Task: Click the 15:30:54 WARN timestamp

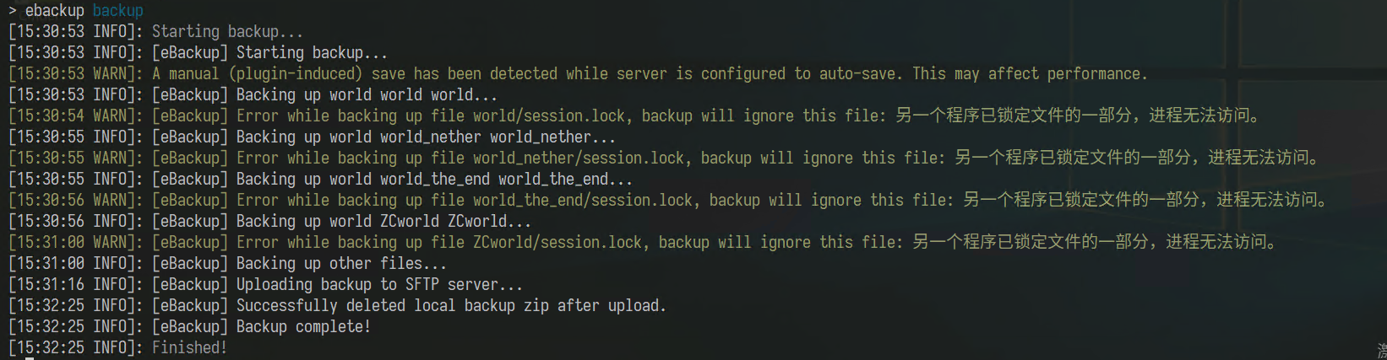Action: (x=75, y=116)
